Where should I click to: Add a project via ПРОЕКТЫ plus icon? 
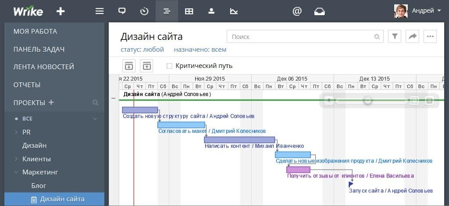point(51,102)
